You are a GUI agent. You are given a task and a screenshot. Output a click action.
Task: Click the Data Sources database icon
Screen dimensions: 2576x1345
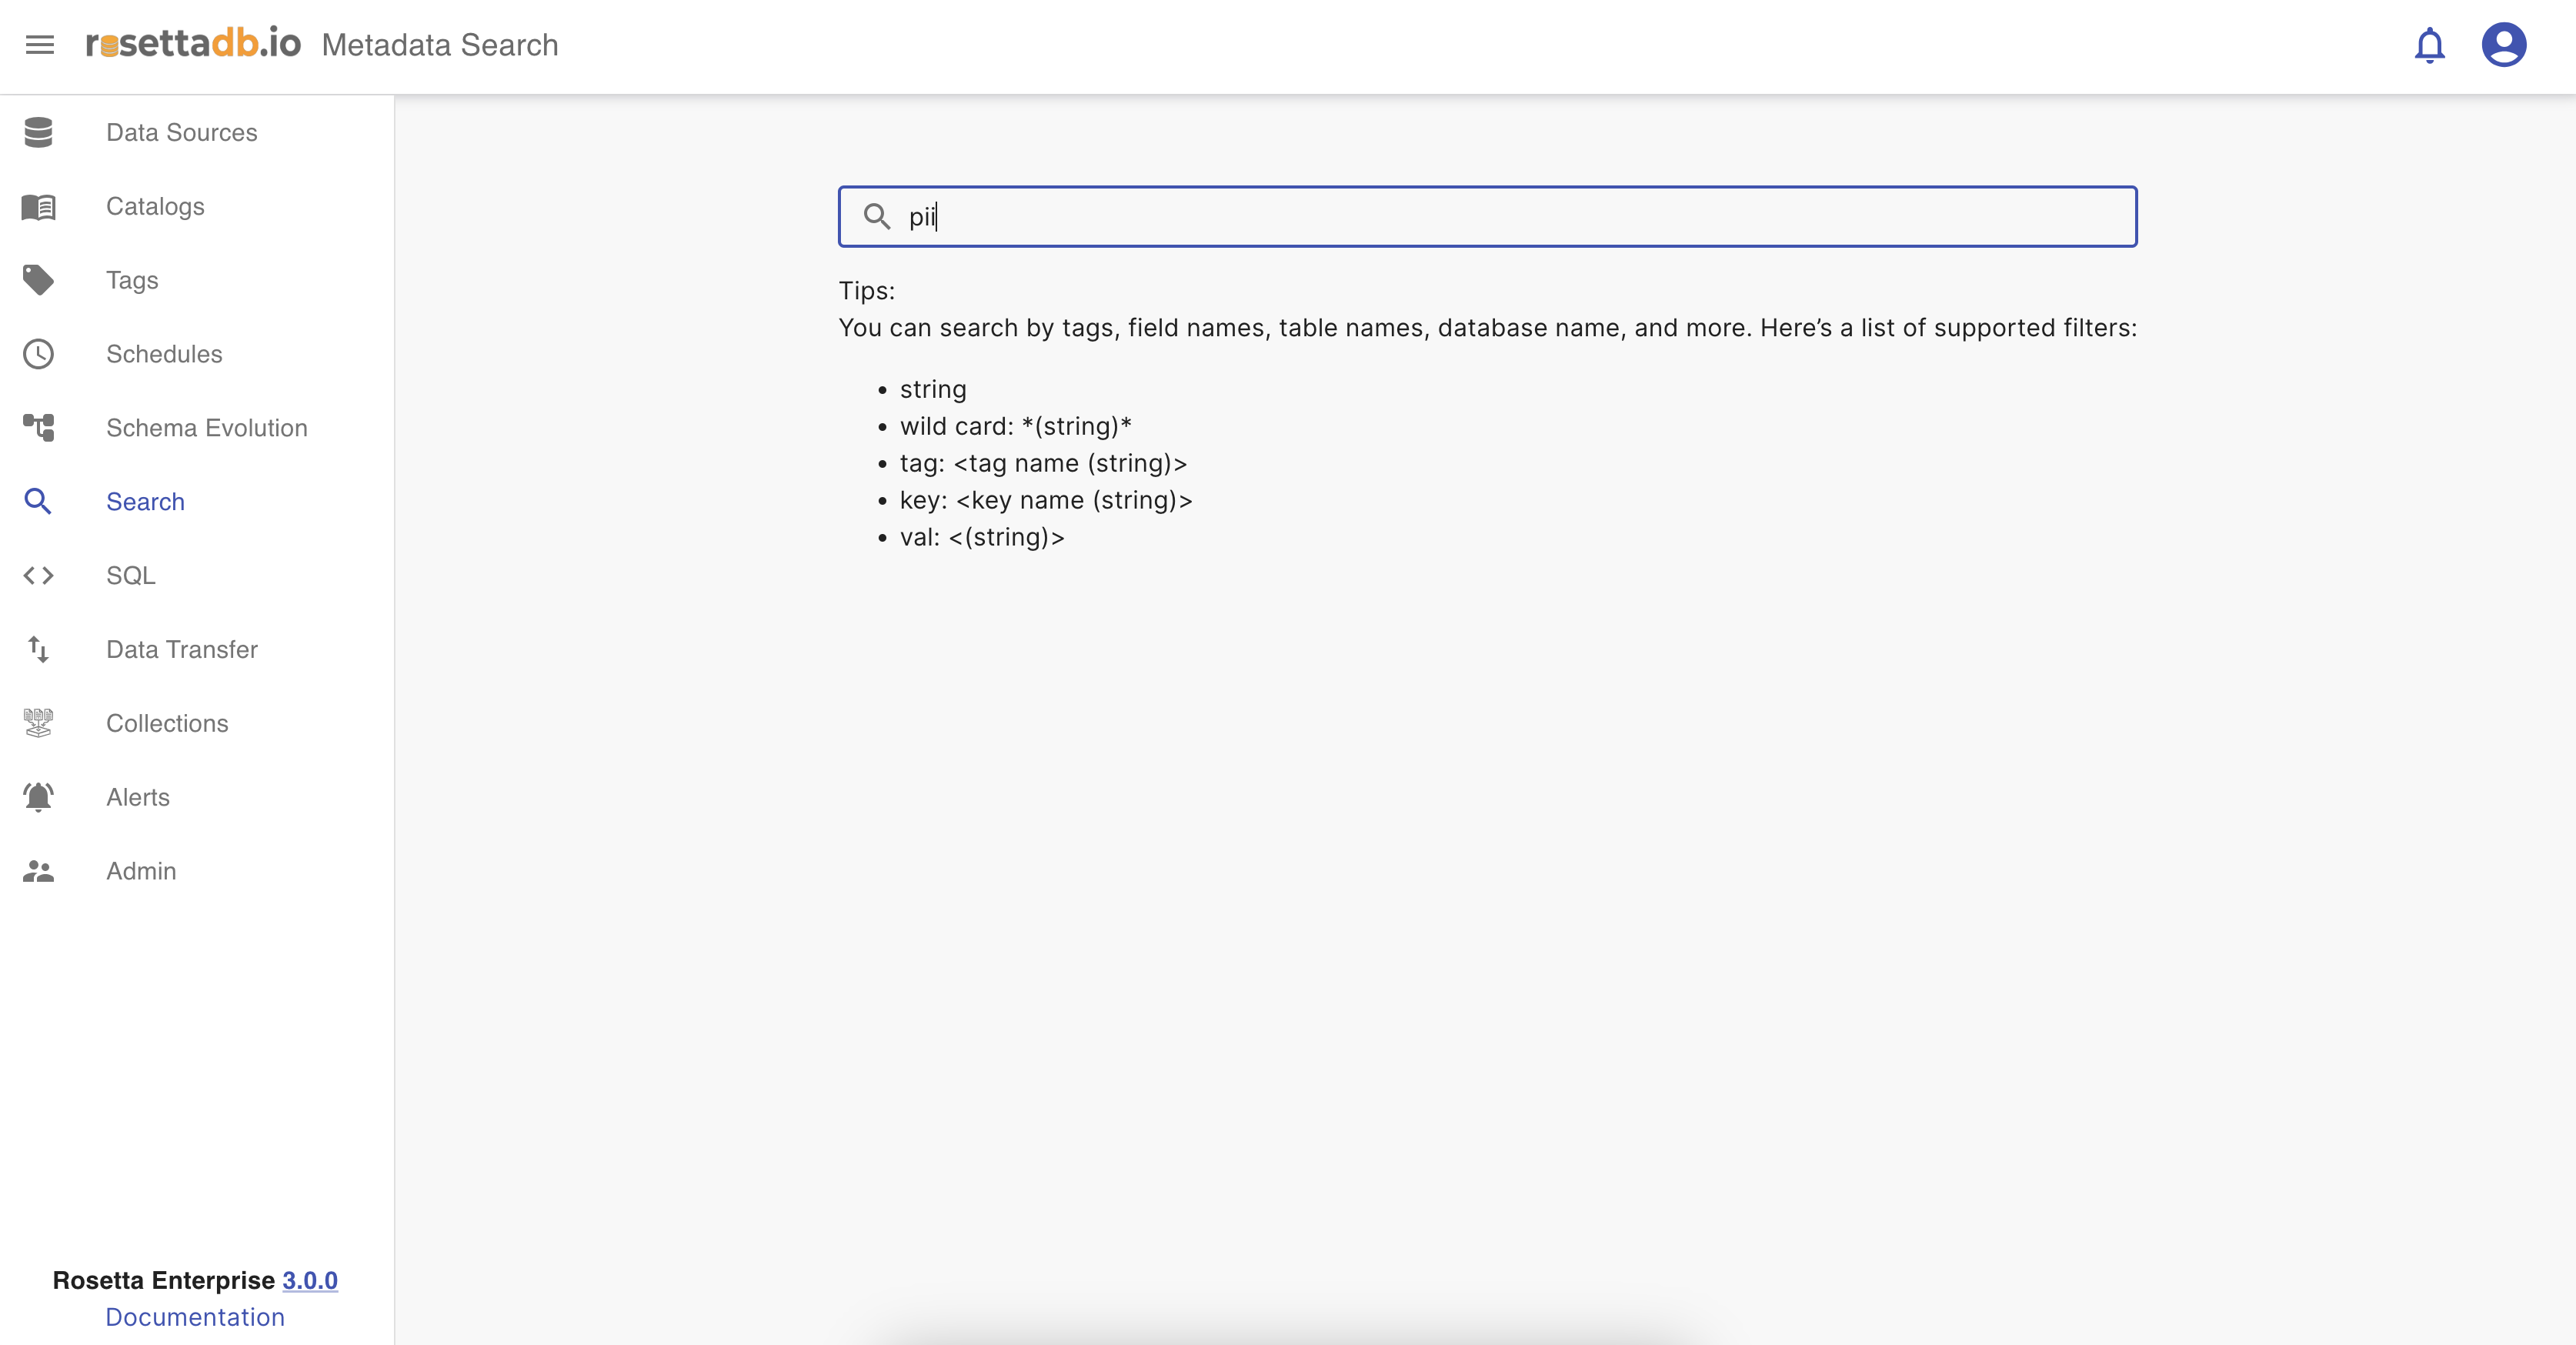38,132
